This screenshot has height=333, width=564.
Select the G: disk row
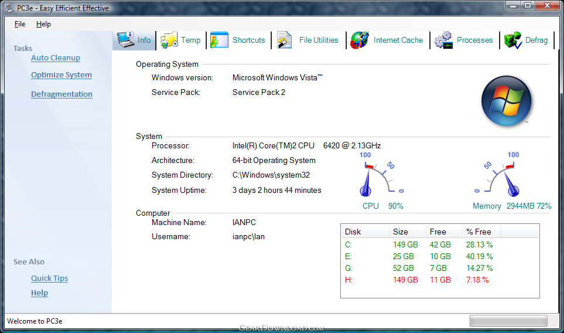tap(440, 268)
